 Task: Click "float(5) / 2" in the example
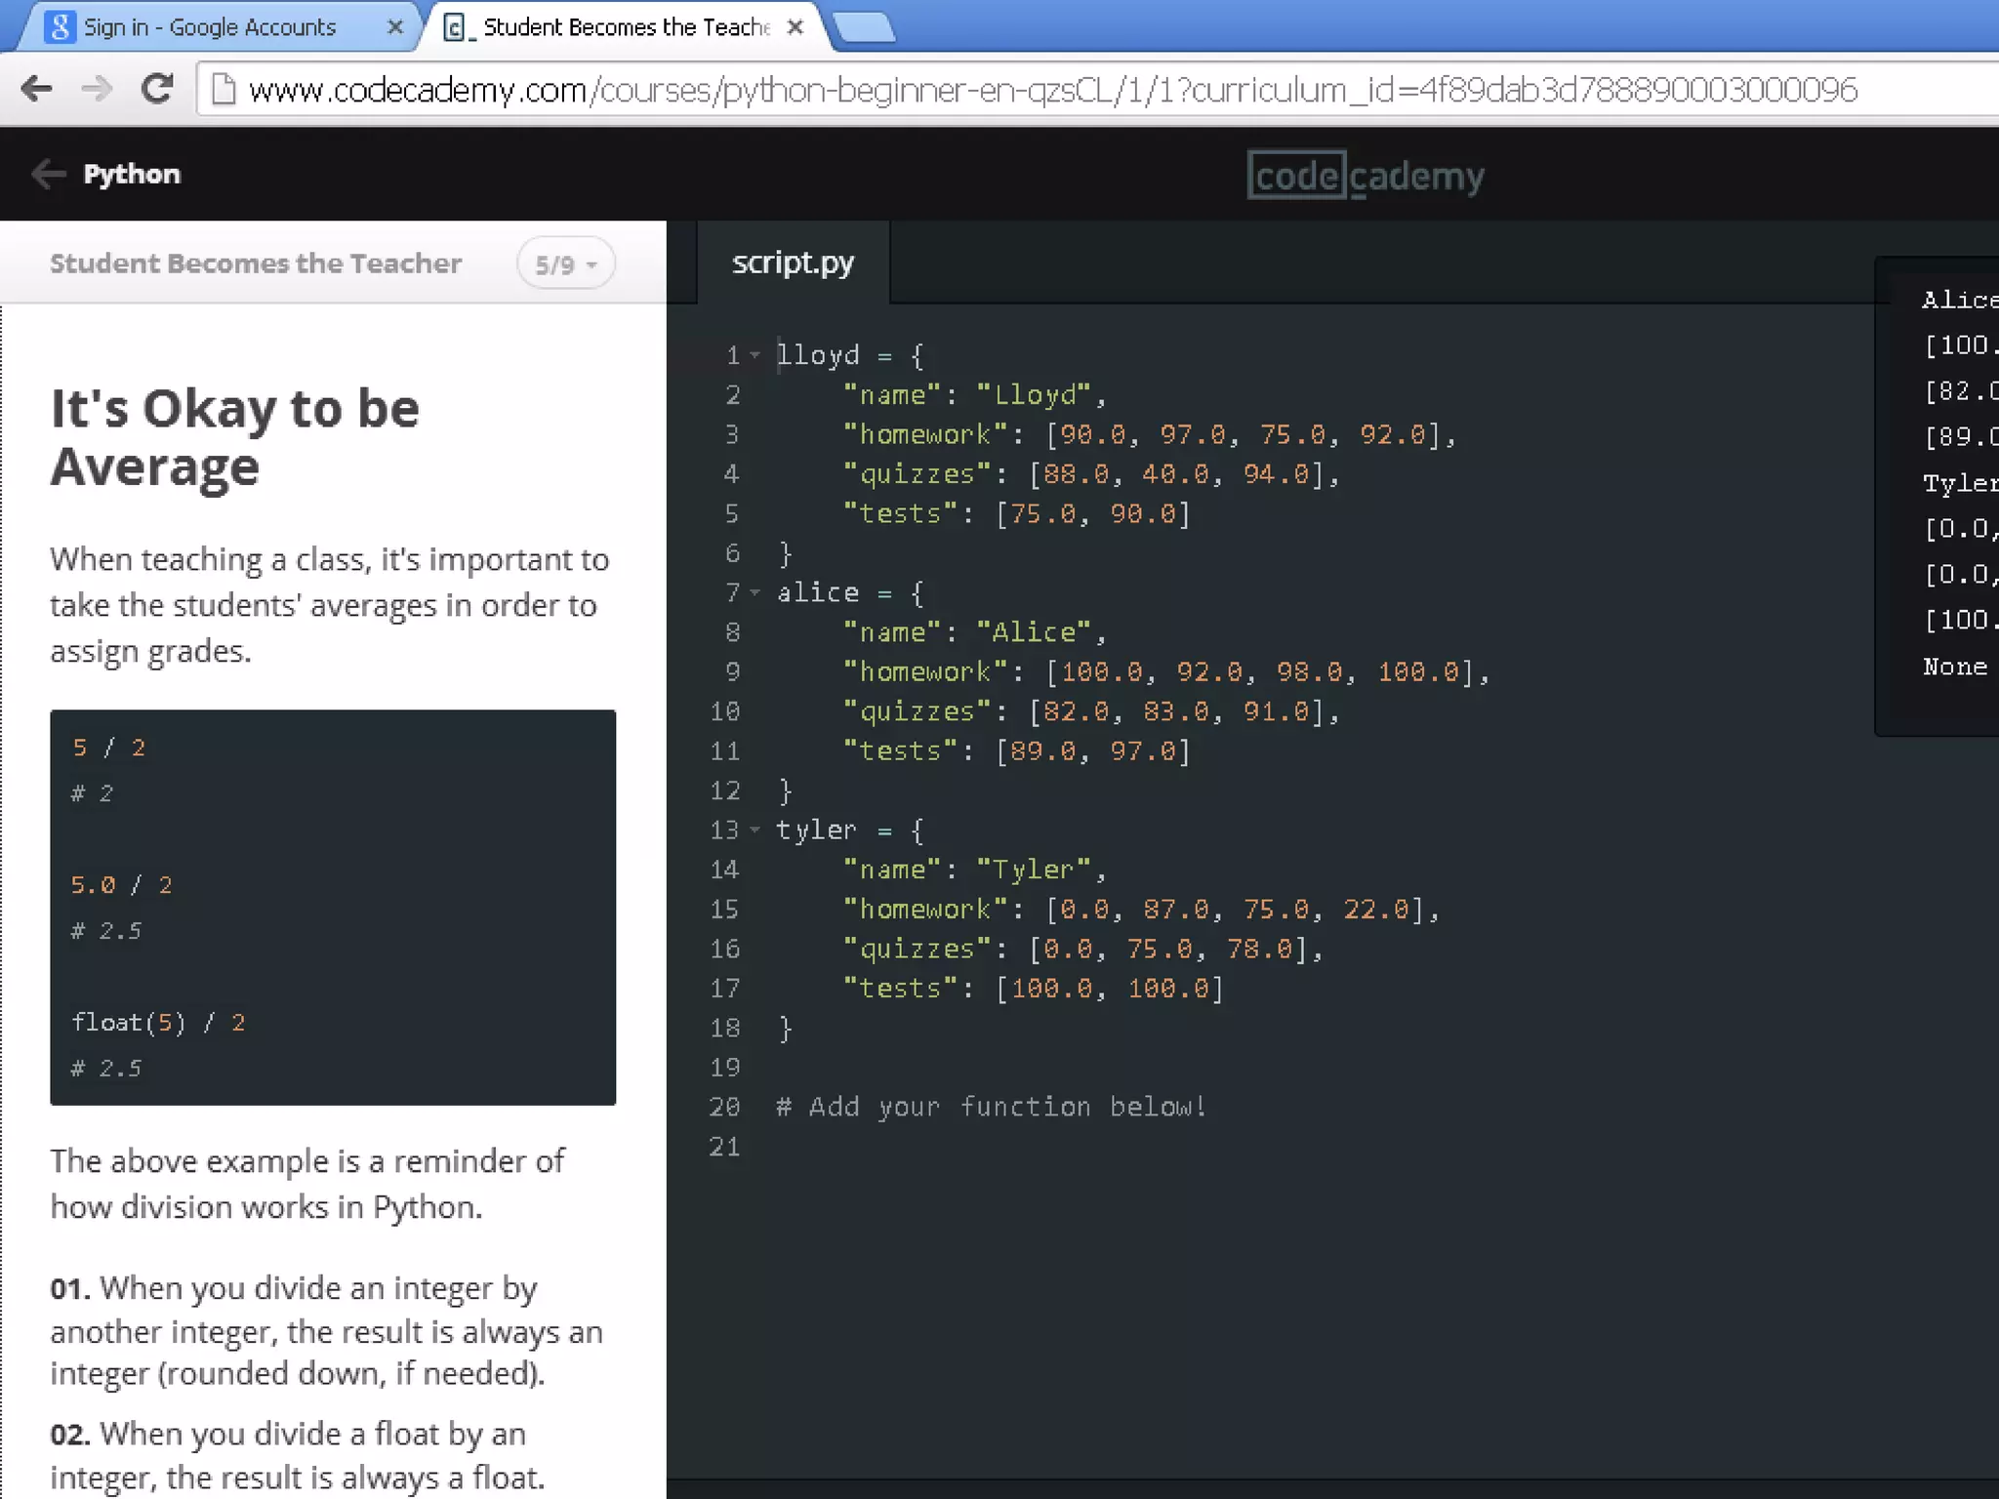click(158, 1022)
